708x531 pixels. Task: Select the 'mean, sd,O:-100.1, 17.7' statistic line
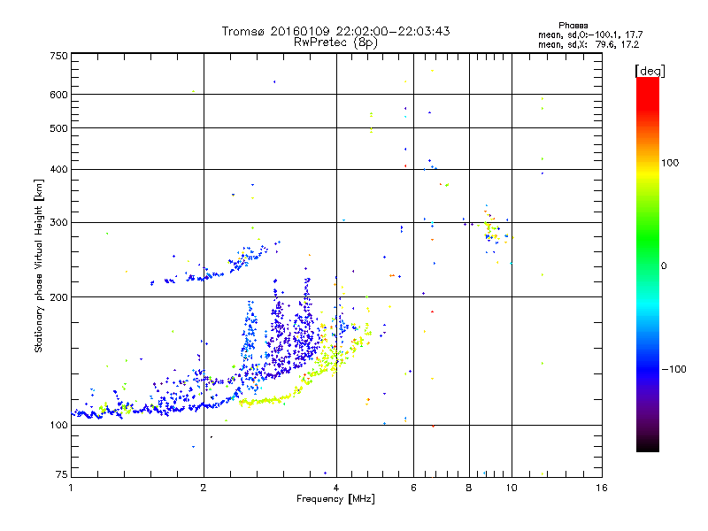click(590, 35)
